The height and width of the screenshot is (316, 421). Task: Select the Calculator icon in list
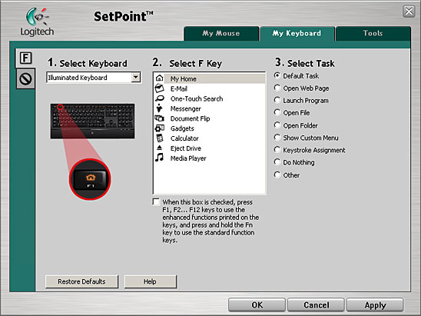point(160,138)
